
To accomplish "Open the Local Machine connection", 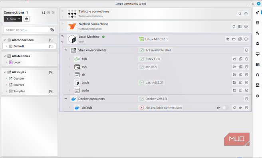I will pos(89,37).
